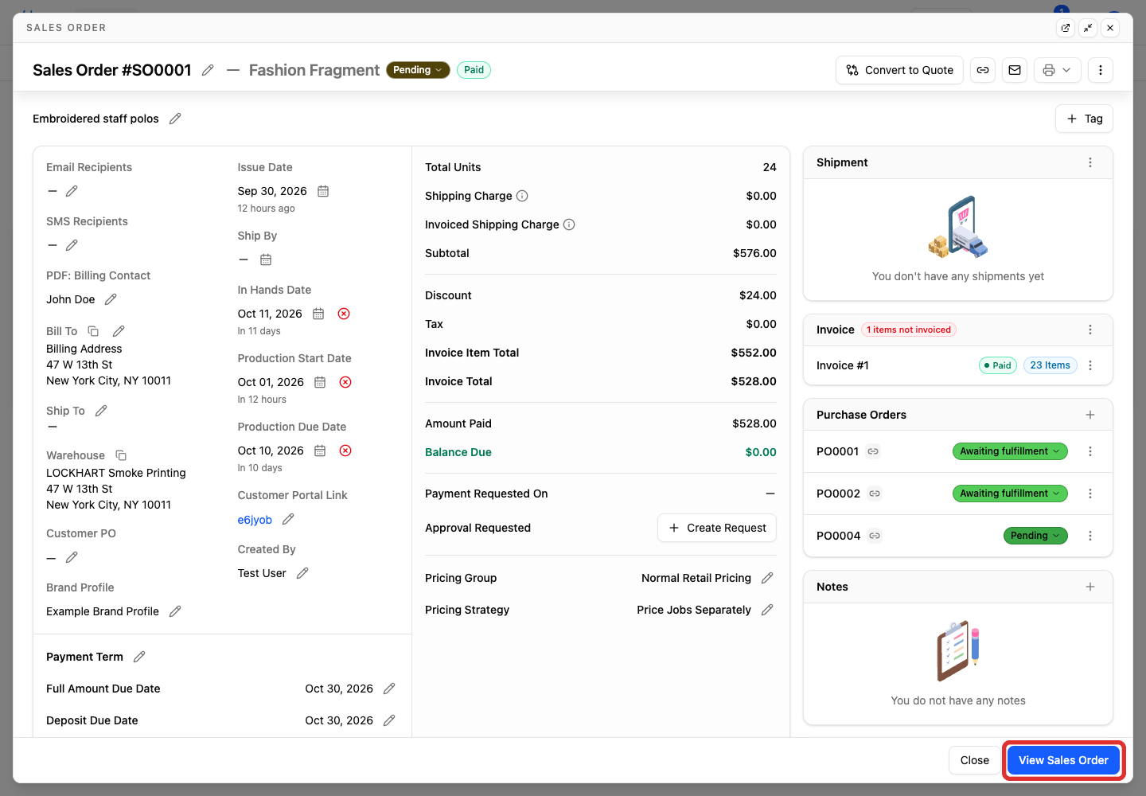Image resolution: width=1146 pixels, height=796 pixels.
Task: Open header more options kebab menu
Action: 1101,70
